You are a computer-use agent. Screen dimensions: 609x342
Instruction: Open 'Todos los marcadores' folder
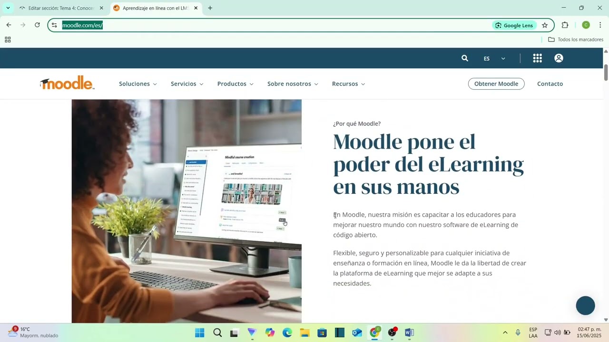coord(576,39)
